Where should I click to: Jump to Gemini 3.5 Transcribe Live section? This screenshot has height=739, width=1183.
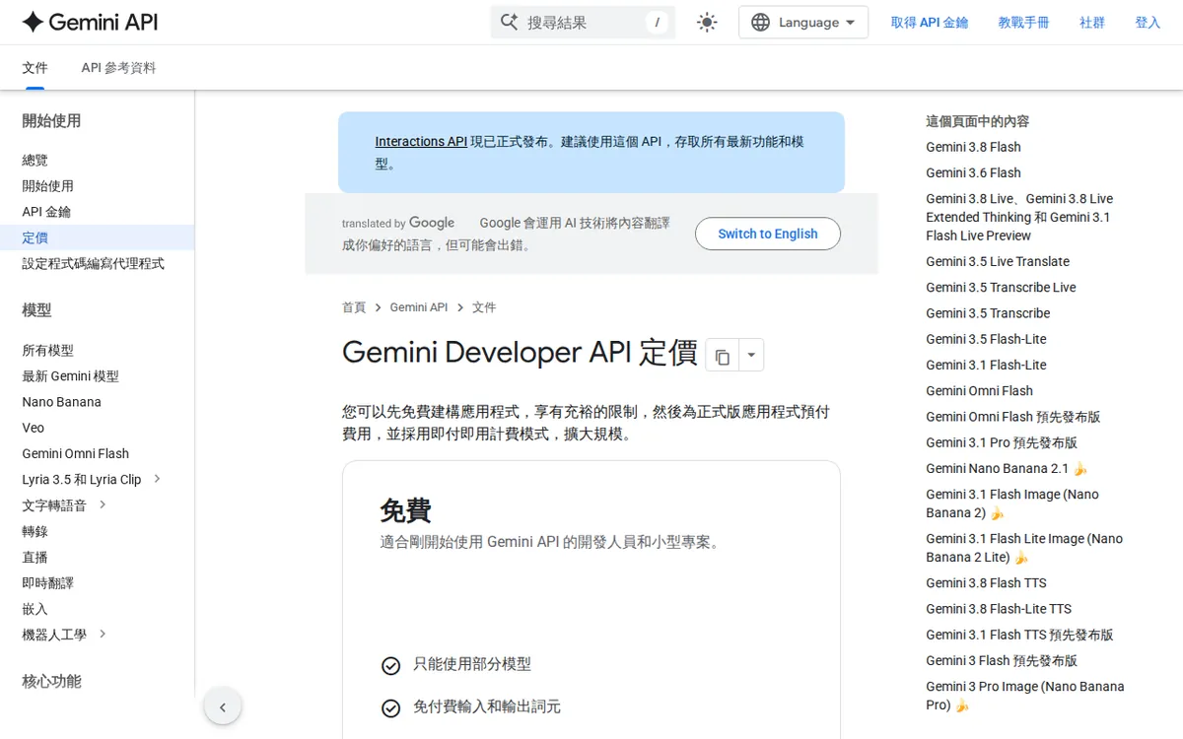1001,287
